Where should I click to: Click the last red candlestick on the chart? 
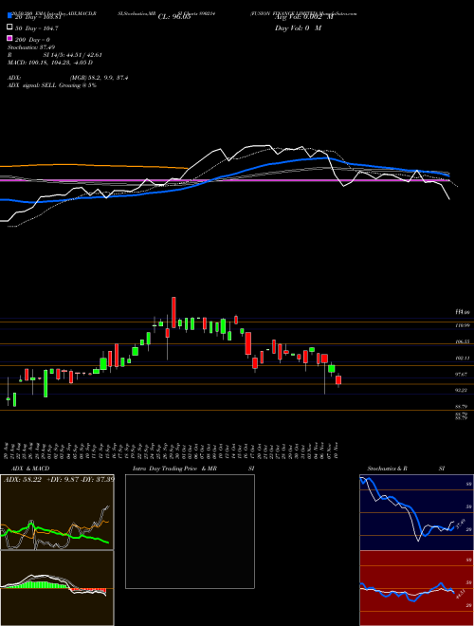pyautogui.click(x=338, y=380)
